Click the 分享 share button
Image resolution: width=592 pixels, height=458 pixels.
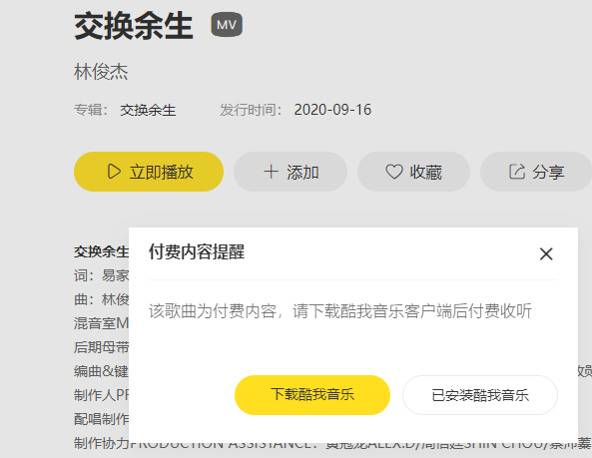tap(536, 172)
